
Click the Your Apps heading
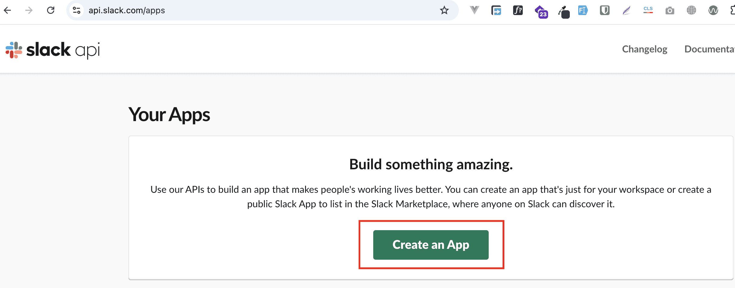[169, 115]
